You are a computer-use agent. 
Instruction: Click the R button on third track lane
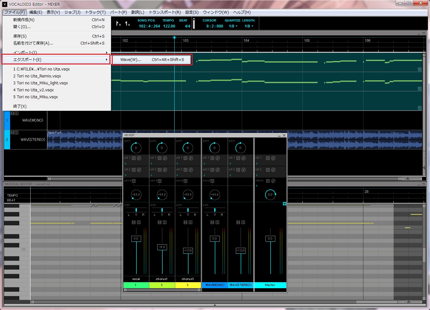(420, 108)
